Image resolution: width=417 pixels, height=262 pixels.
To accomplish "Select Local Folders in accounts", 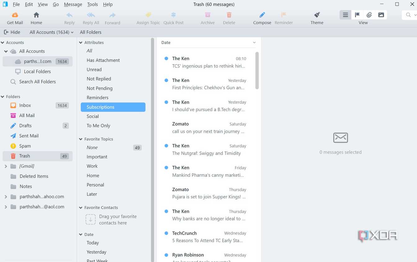I will coord(38,71).
